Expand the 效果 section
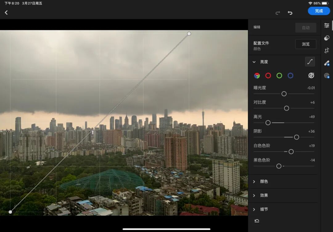This screenshot has width=333, height=232. click(254, 195)
